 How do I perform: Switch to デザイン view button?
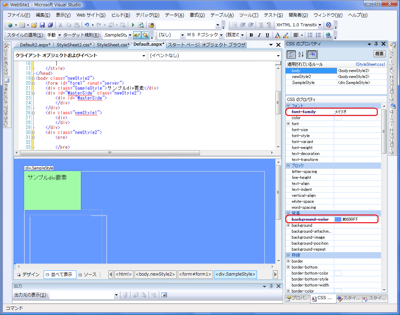point(29,275)
